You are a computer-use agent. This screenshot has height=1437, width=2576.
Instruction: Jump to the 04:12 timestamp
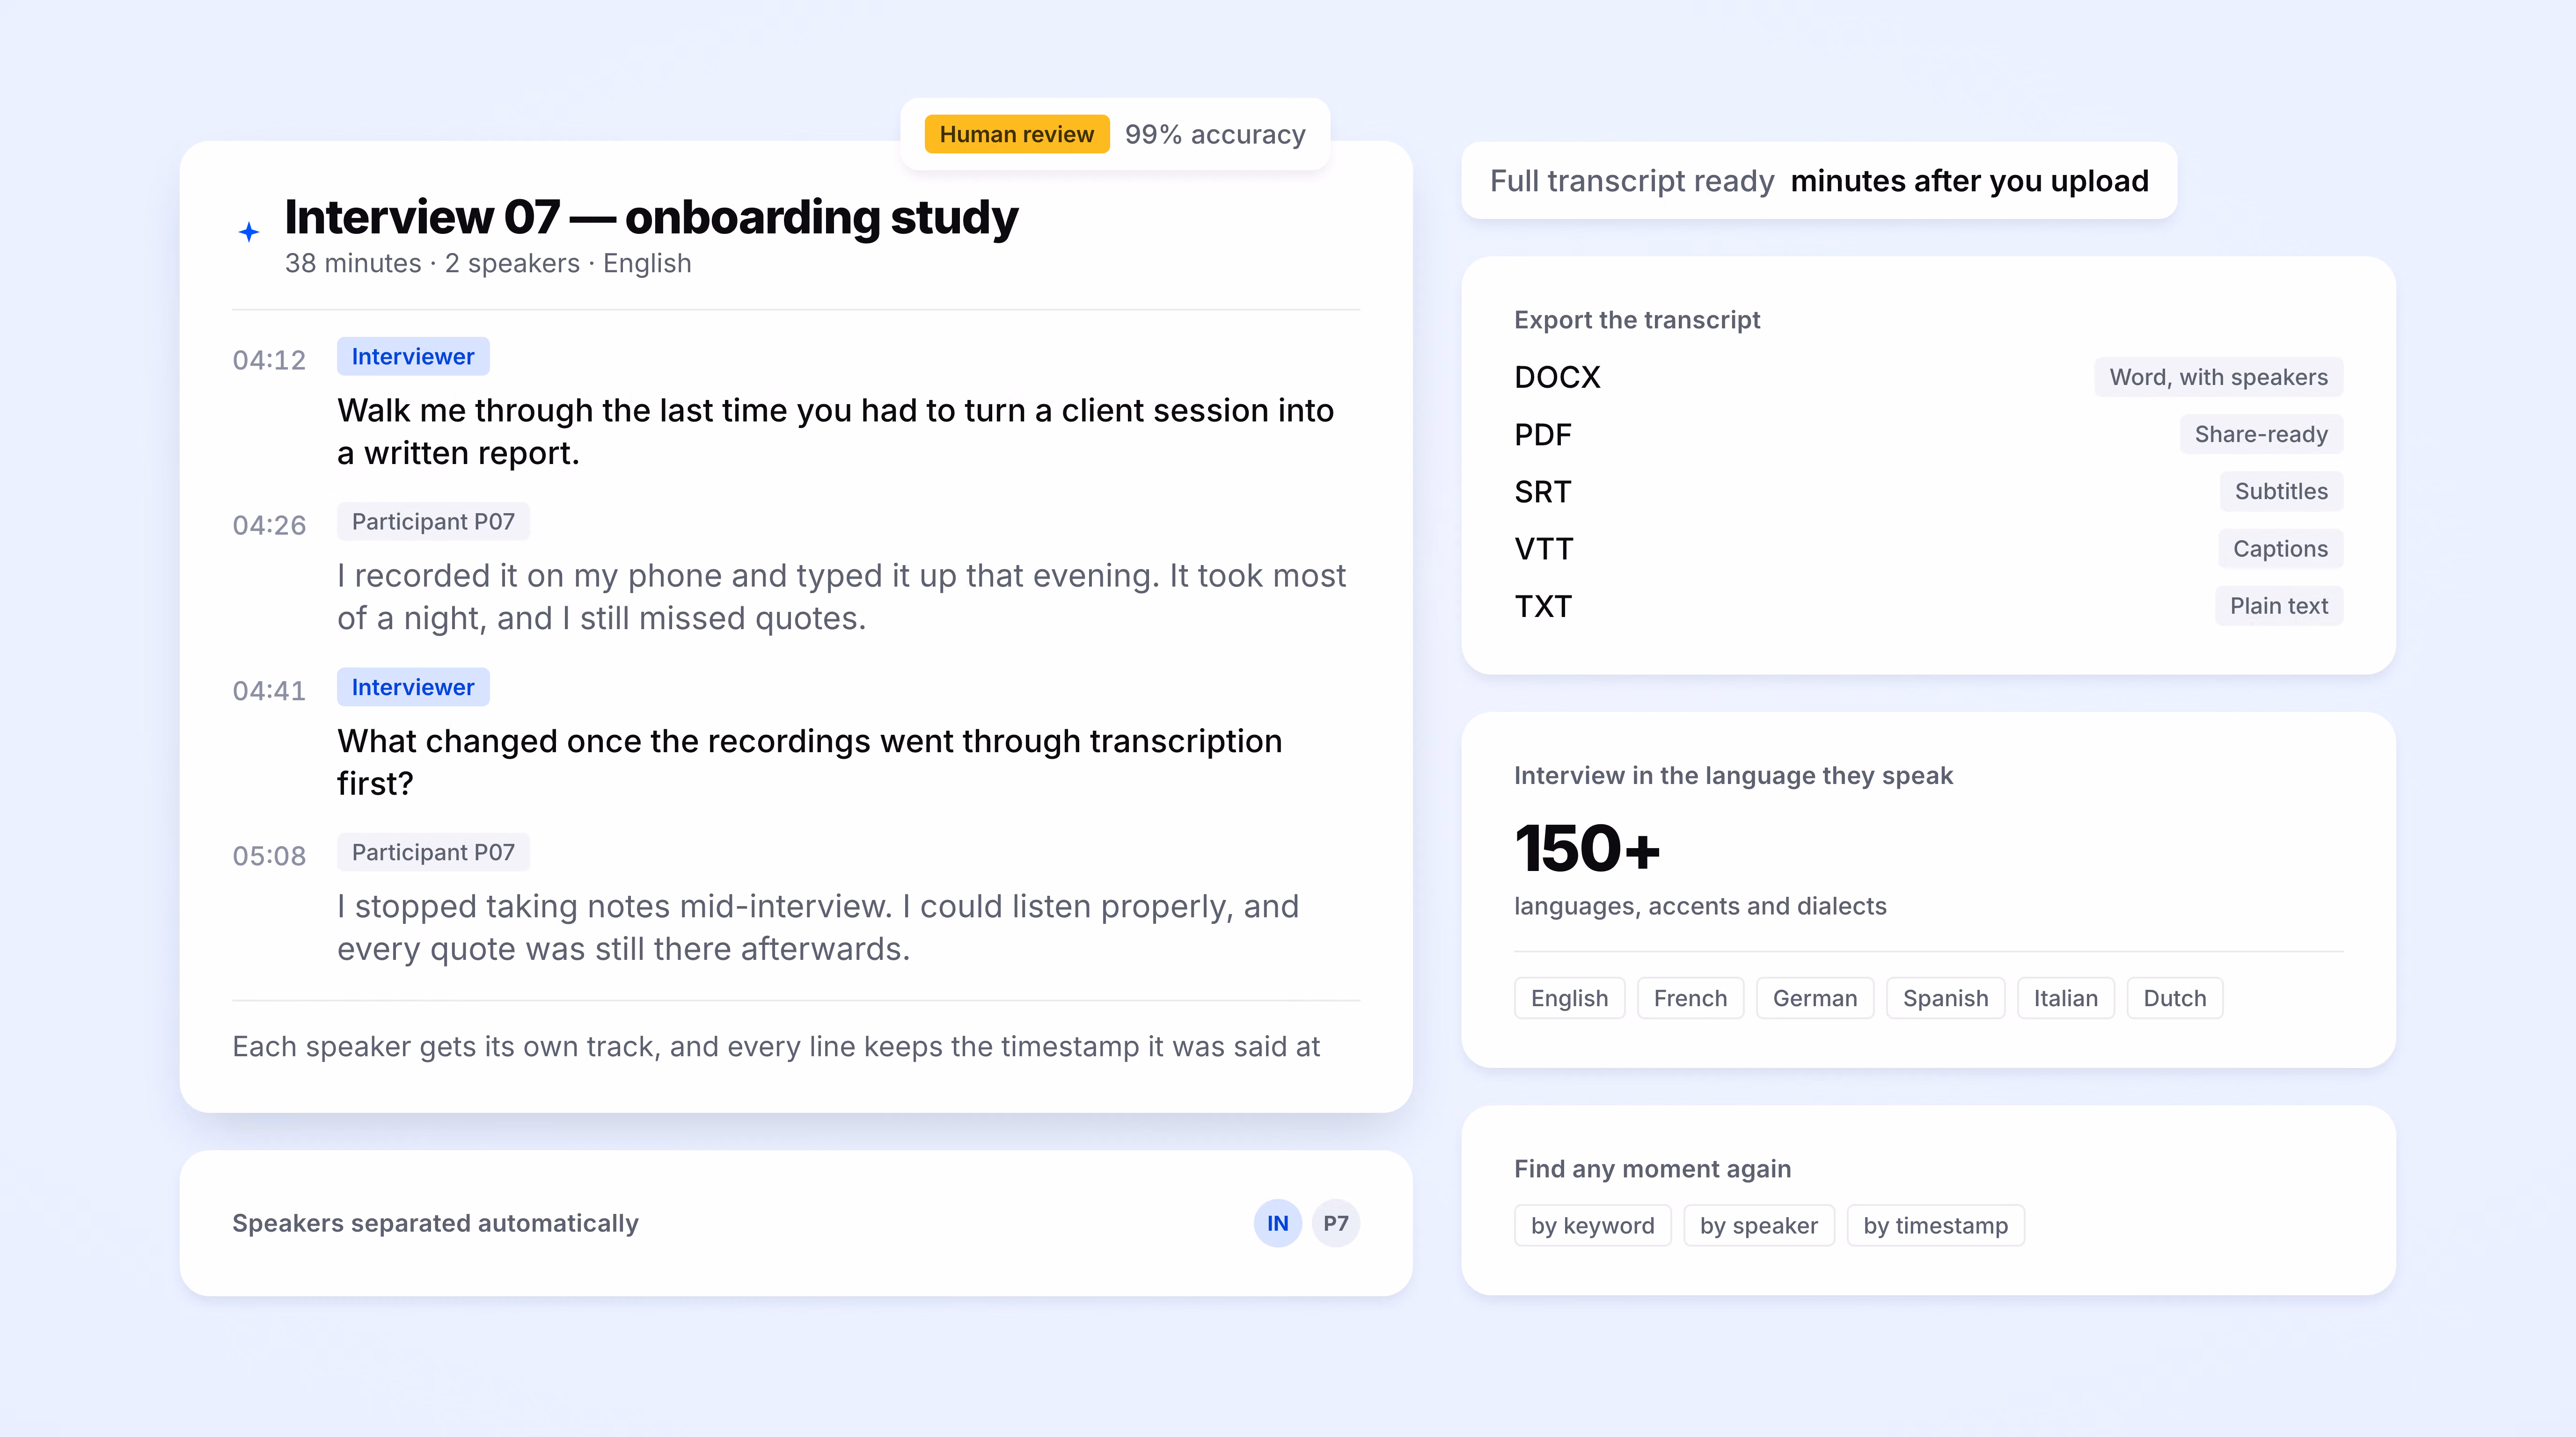pos(269,360)
